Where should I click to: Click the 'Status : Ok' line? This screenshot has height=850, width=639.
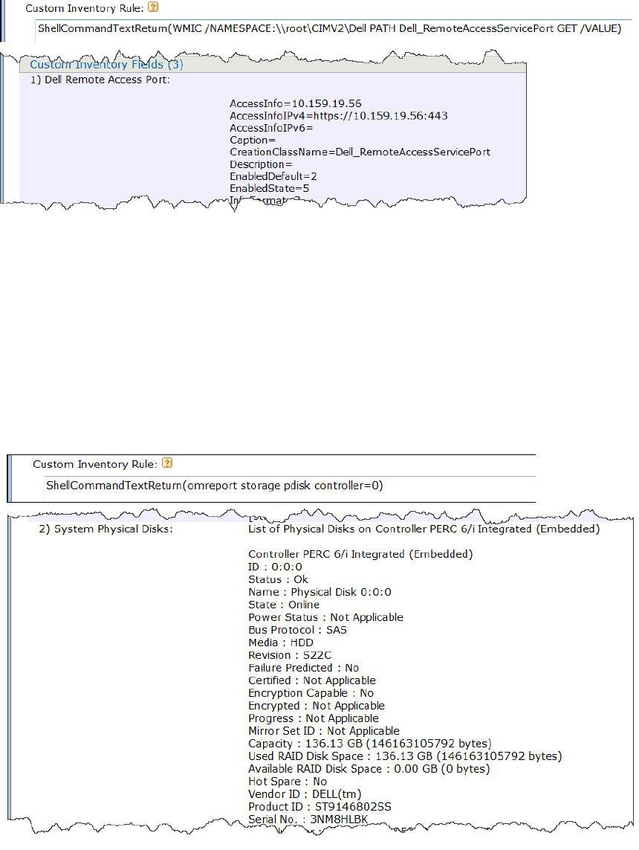(278, 579)
